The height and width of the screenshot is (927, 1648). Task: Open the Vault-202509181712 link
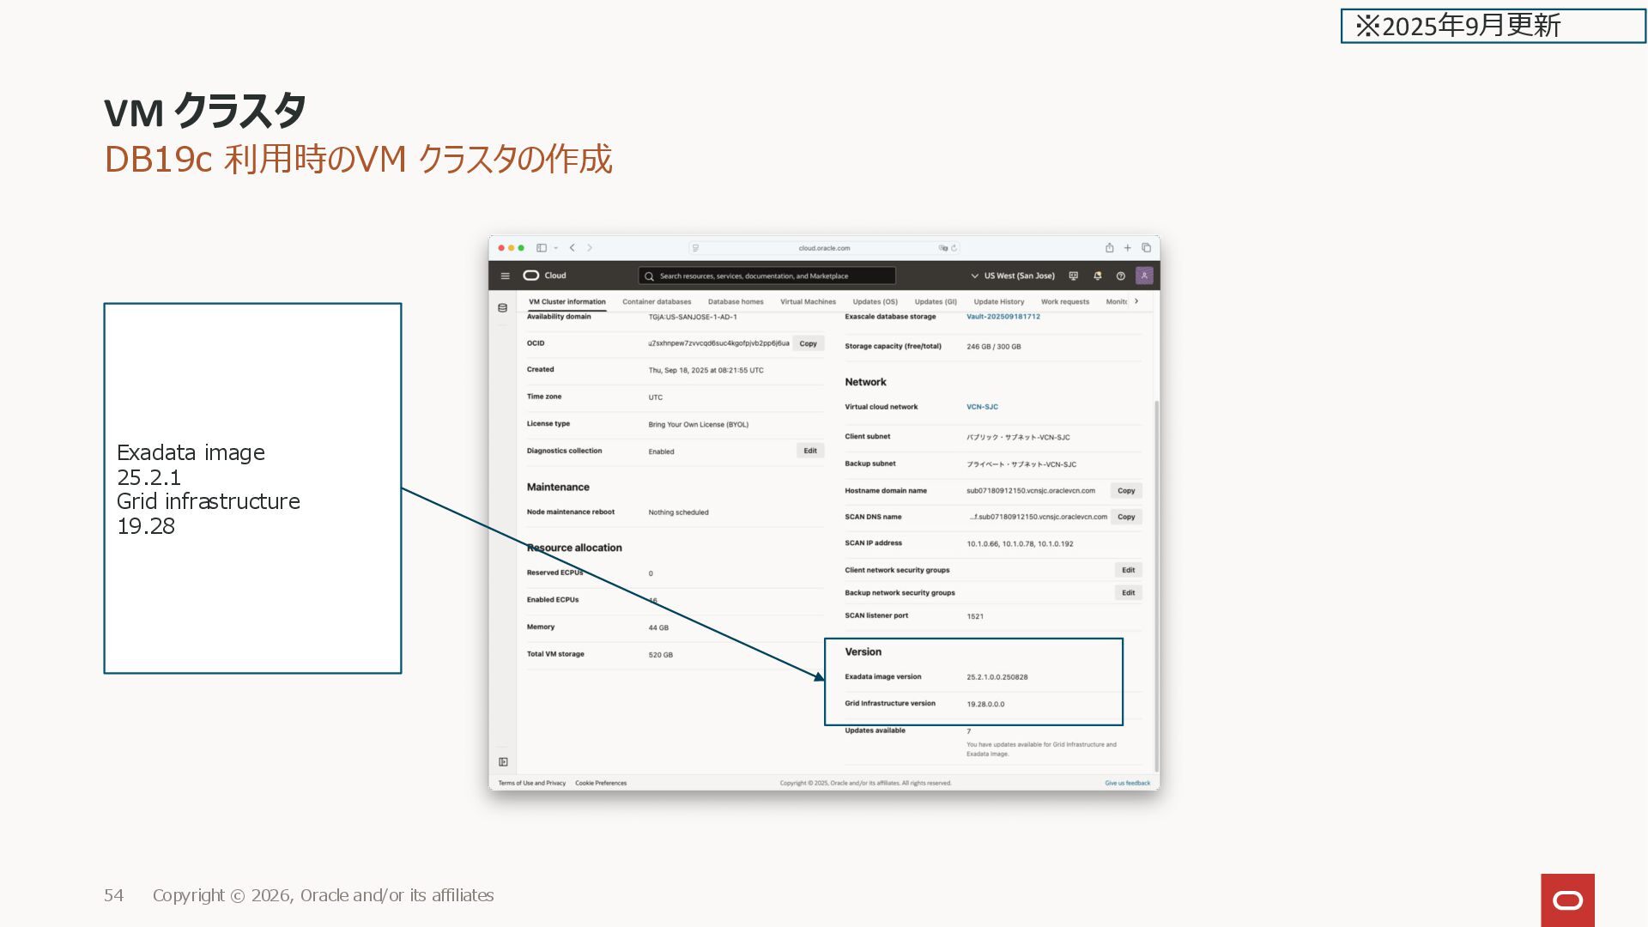[1003, 317]
